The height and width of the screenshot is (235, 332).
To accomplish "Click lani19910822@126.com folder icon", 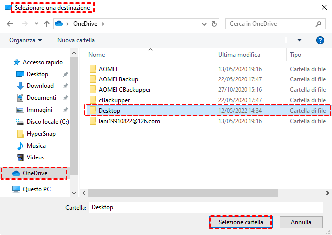I will (x=93, y=121).
